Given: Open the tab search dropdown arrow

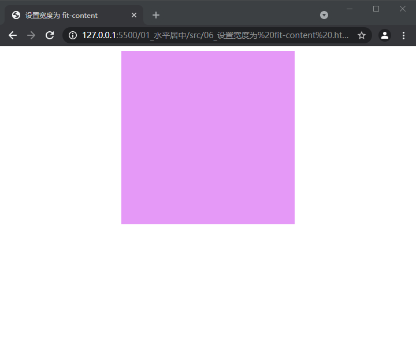Looking at the screenshot, I should click(x=324, y=15).
